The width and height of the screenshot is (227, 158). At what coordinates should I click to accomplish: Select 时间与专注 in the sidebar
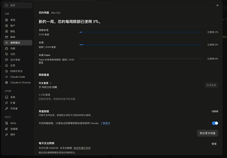18,71
